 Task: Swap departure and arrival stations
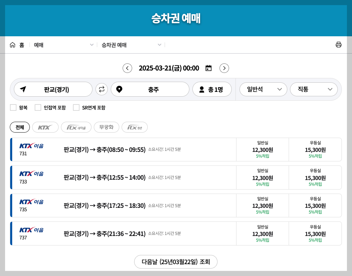point(102,89)
